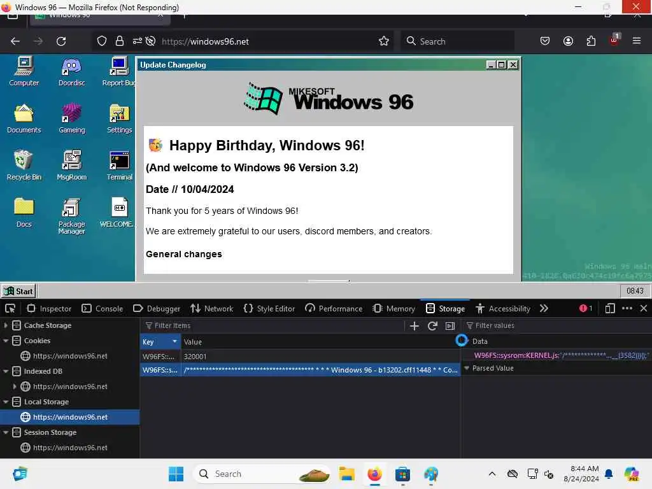Click the Value column header
The width and height of the screenshot is (652, 489).
pyautogui.click(x=321, y=341)
